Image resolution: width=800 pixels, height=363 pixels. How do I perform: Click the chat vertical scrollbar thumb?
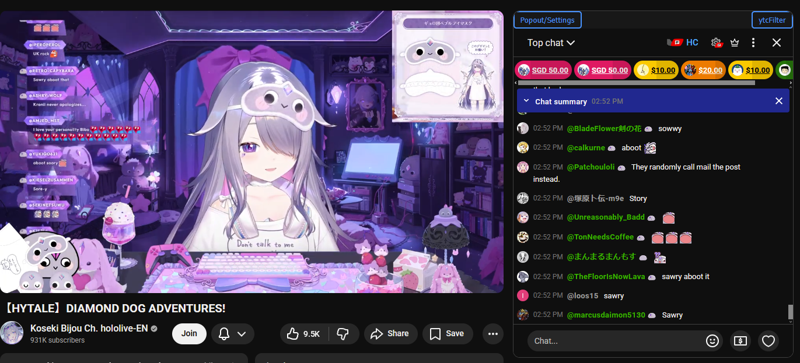tap(791, 312)
